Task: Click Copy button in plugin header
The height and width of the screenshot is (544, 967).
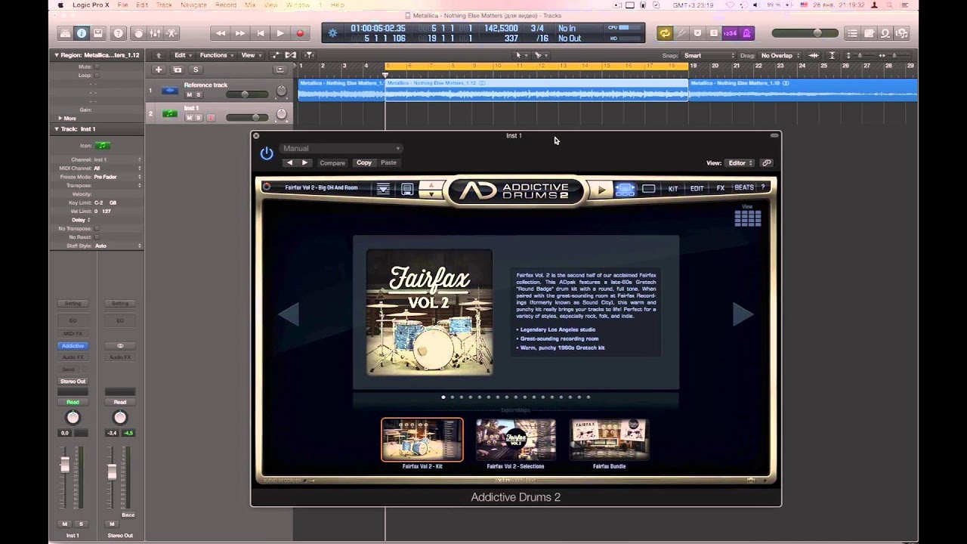Action: (364, 163)
